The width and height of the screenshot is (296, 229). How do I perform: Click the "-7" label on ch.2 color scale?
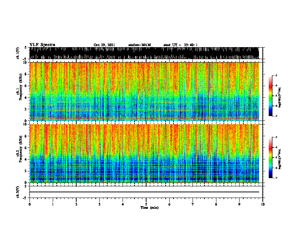276,178
